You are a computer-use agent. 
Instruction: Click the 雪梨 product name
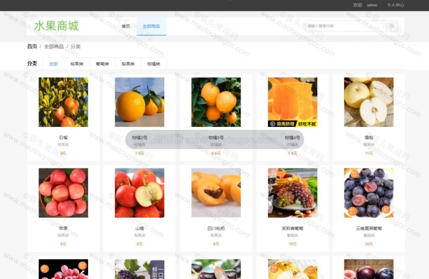pos(369,137)
